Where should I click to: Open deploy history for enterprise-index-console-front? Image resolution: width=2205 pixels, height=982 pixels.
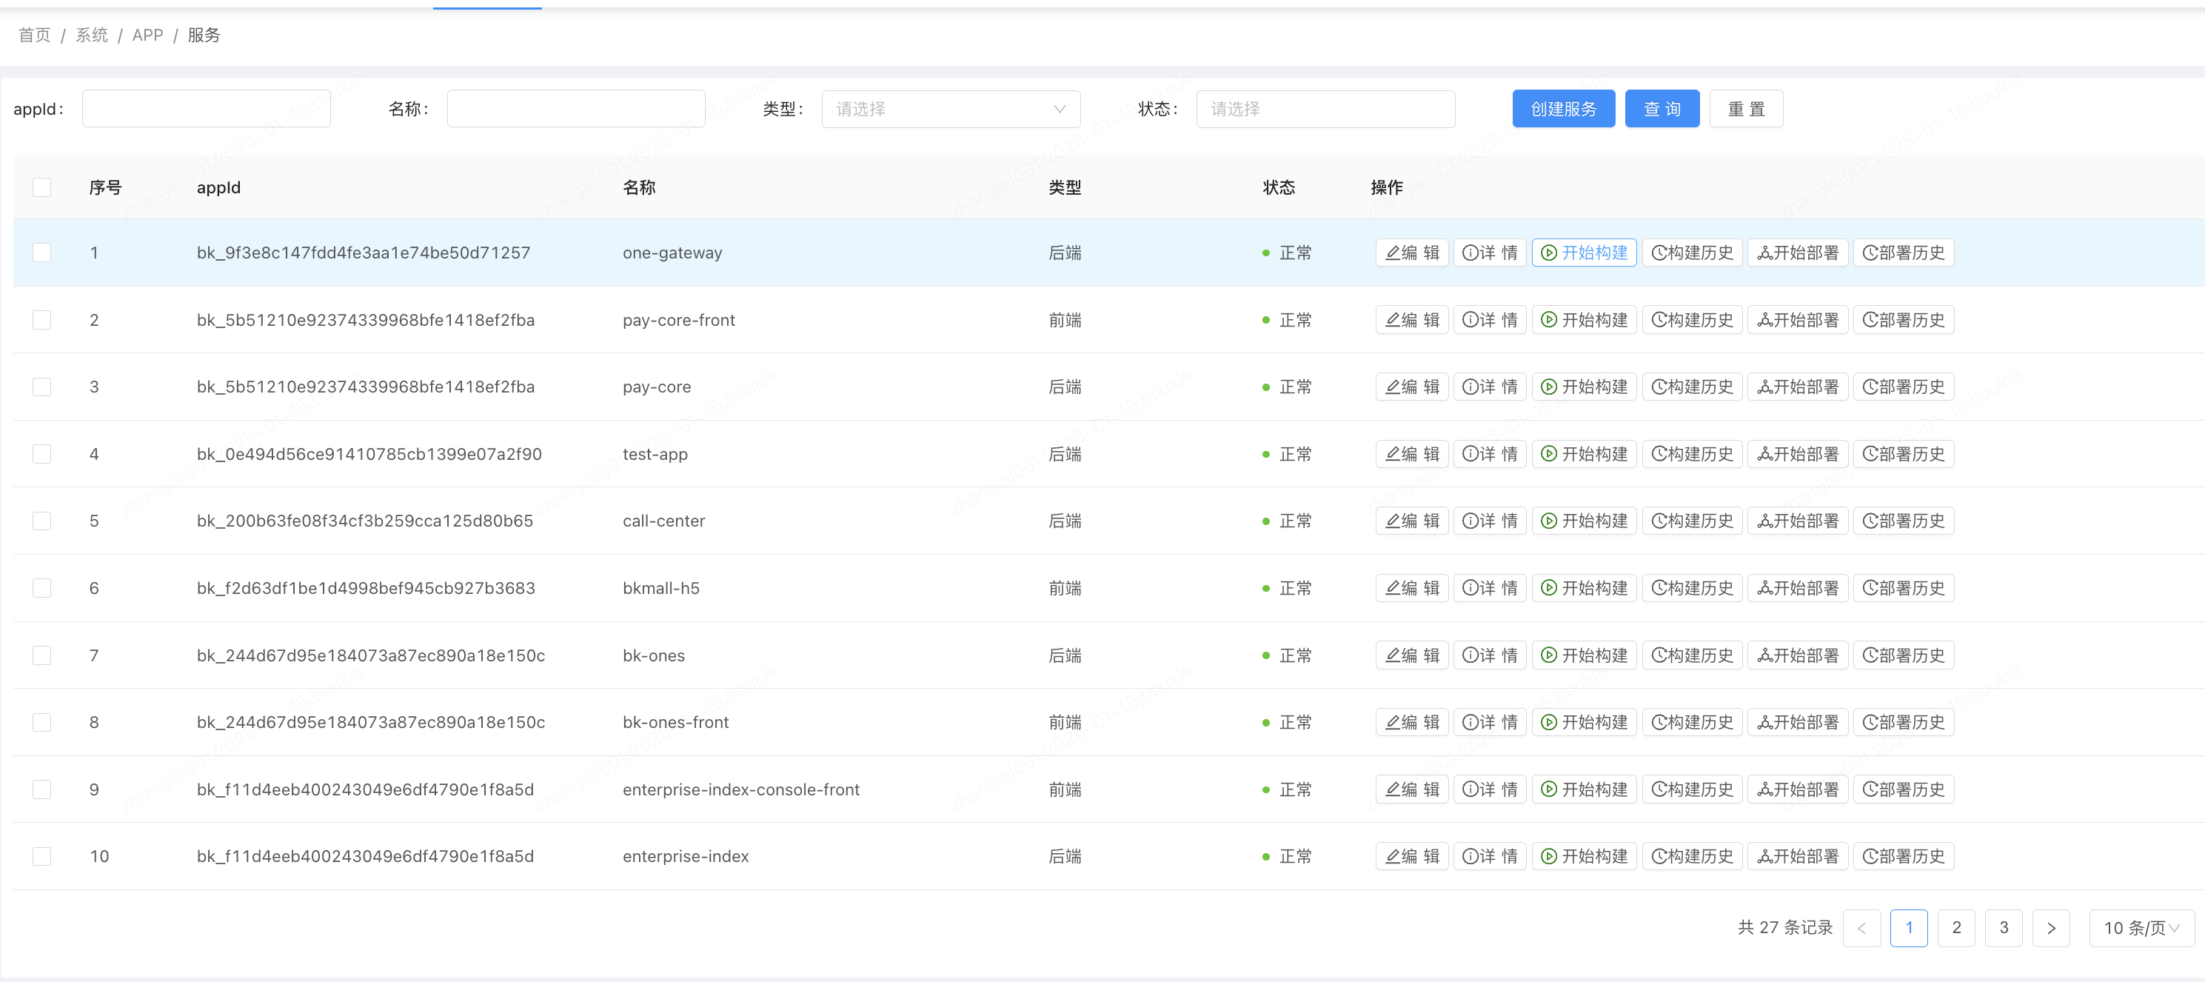[x=1903, y=789]
